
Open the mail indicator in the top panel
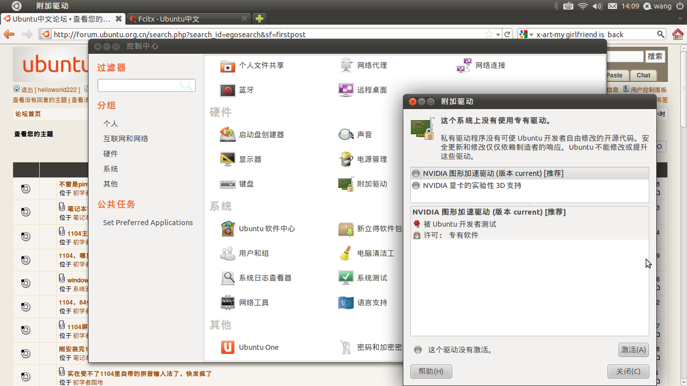pos(612,6)
